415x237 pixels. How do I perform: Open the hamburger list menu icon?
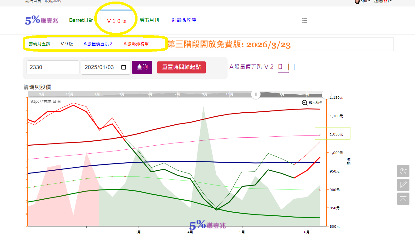[x=304, y=20]
